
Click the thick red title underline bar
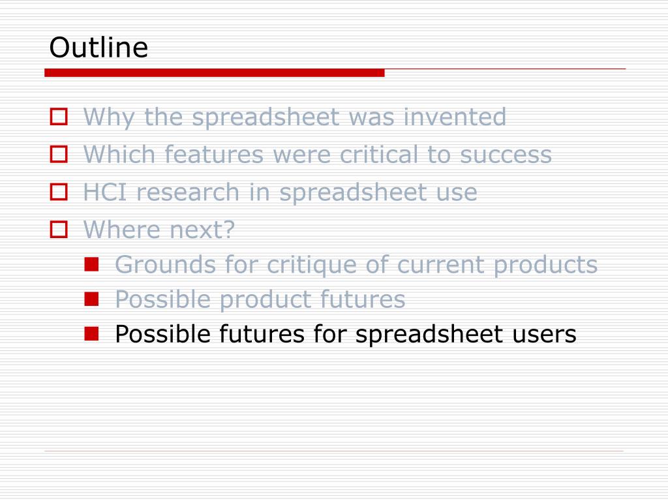coord(214,73)
